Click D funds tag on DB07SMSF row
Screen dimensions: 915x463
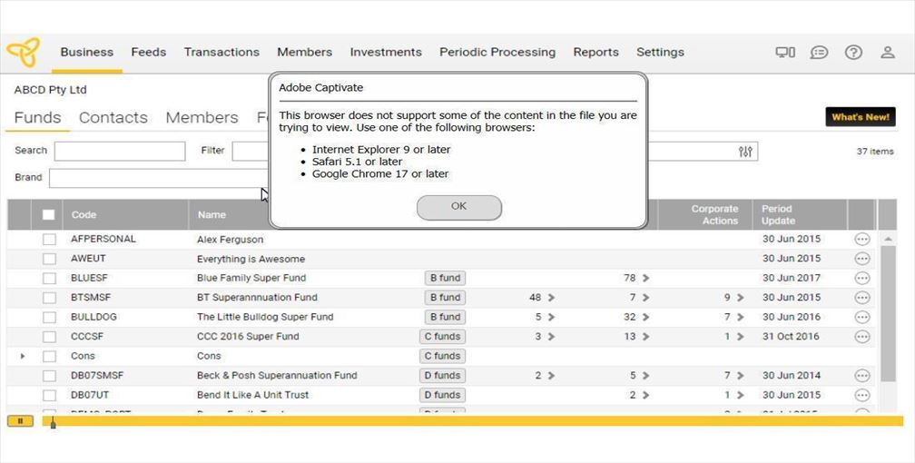[442, 376]
